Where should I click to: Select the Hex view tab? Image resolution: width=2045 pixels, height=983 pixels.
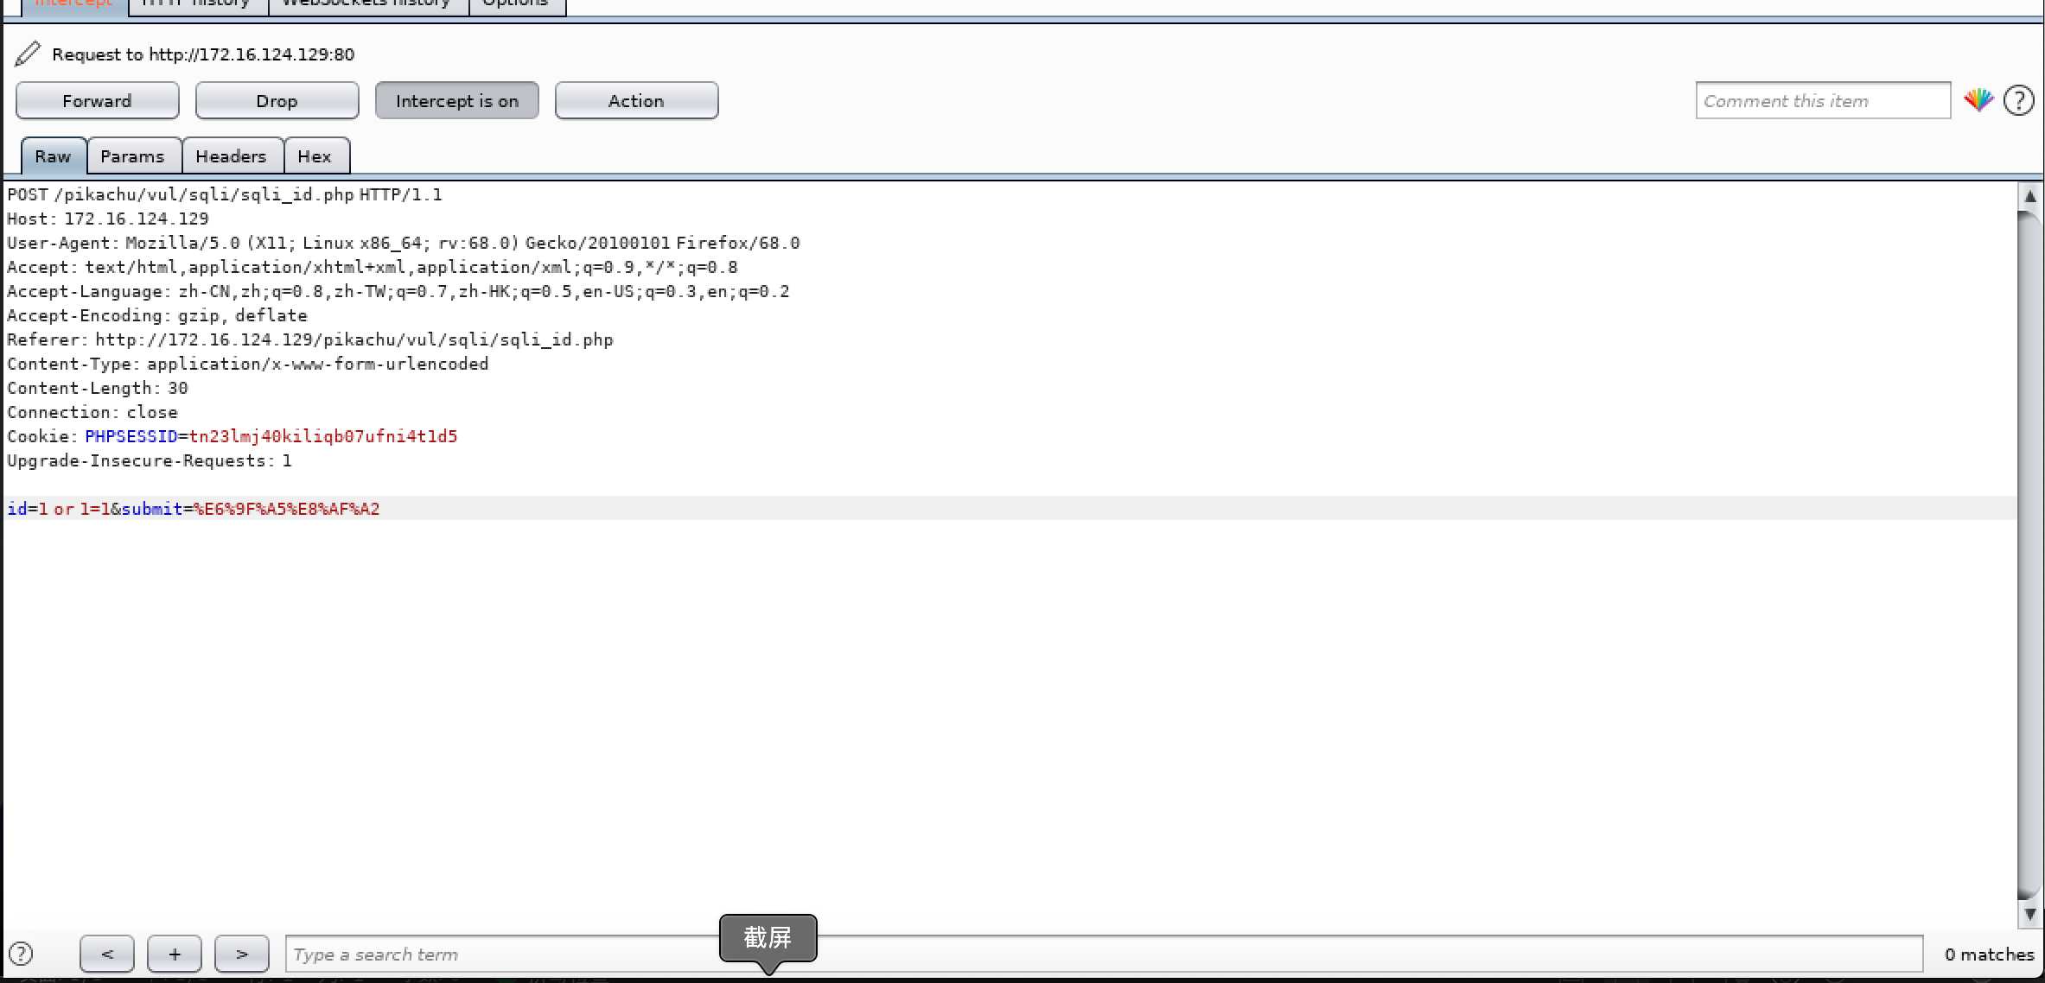pyautogui.click(x=315, y=156)
